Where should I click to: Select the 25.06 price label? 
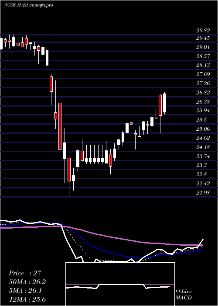203,129
